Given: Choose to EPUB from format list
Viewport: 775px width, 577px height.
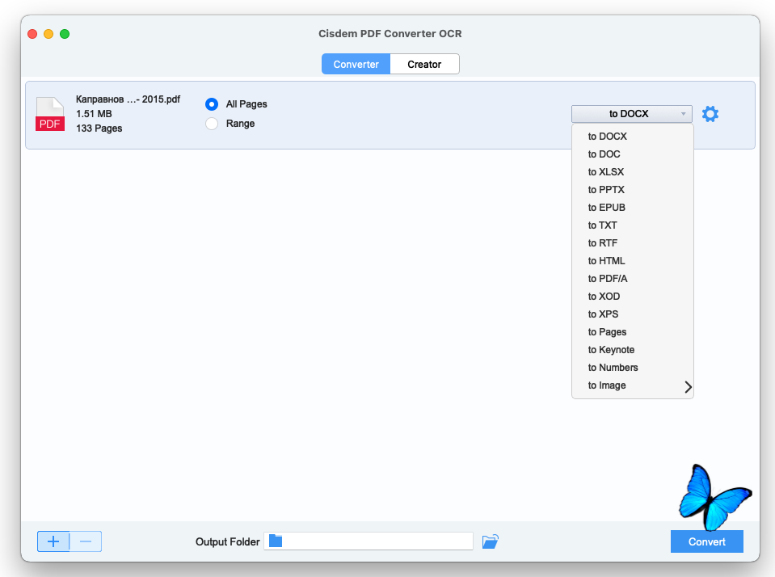Looking at the screenshot, I should (x=607, y=208).
